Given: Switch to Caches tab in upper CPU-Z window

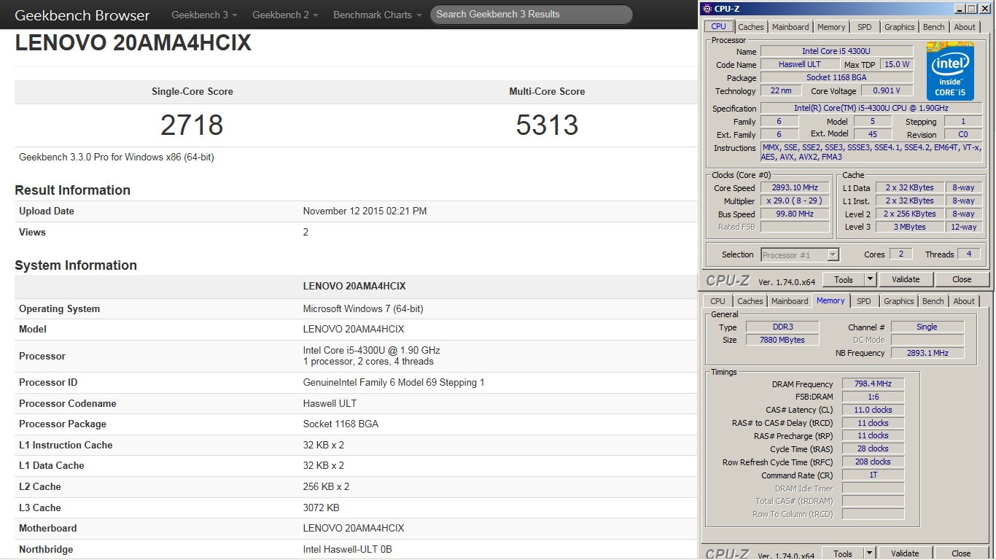Looking at the screenshot, I should [751, 27].
